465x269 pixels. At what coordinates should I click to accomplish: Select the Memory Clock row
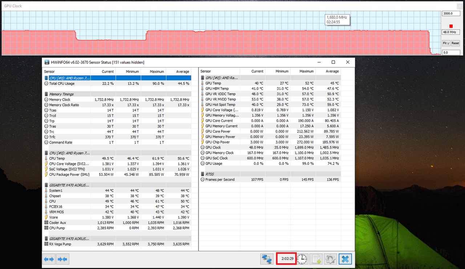(x=117, y=99)
